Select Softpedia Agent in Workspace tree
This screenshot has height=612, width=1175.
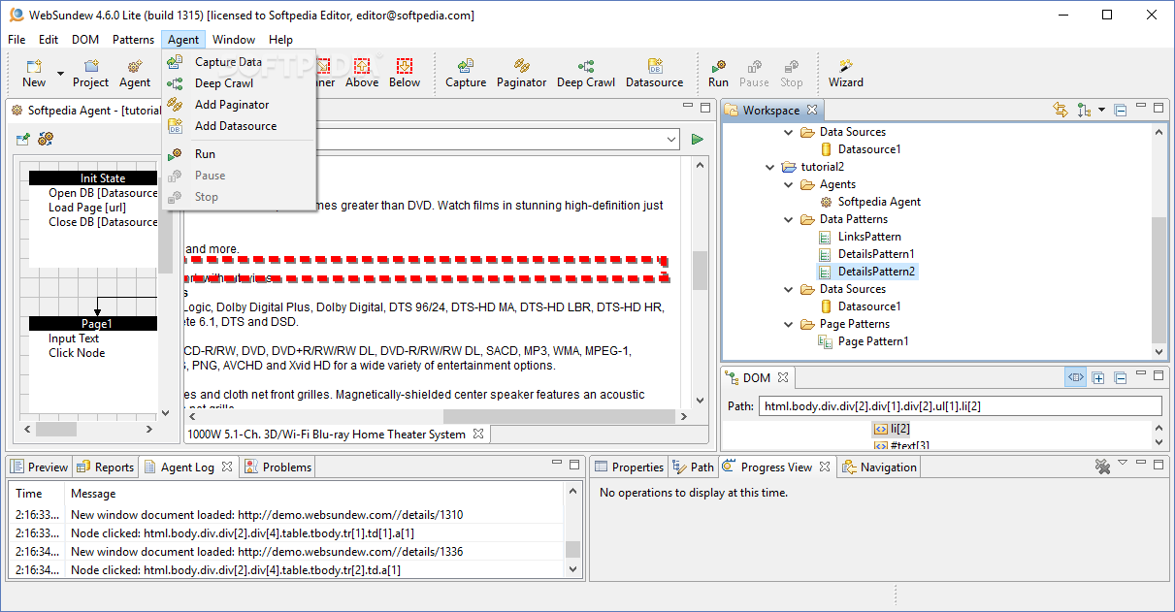click(x=879, y=202)
